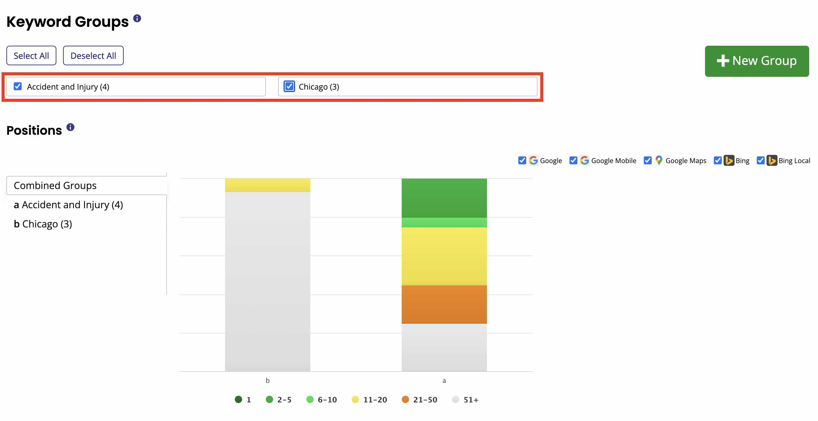The height and width of the screenshot is (421, 818).
Task: Toggle the dark green 1 legend dot
Action: 238,399
